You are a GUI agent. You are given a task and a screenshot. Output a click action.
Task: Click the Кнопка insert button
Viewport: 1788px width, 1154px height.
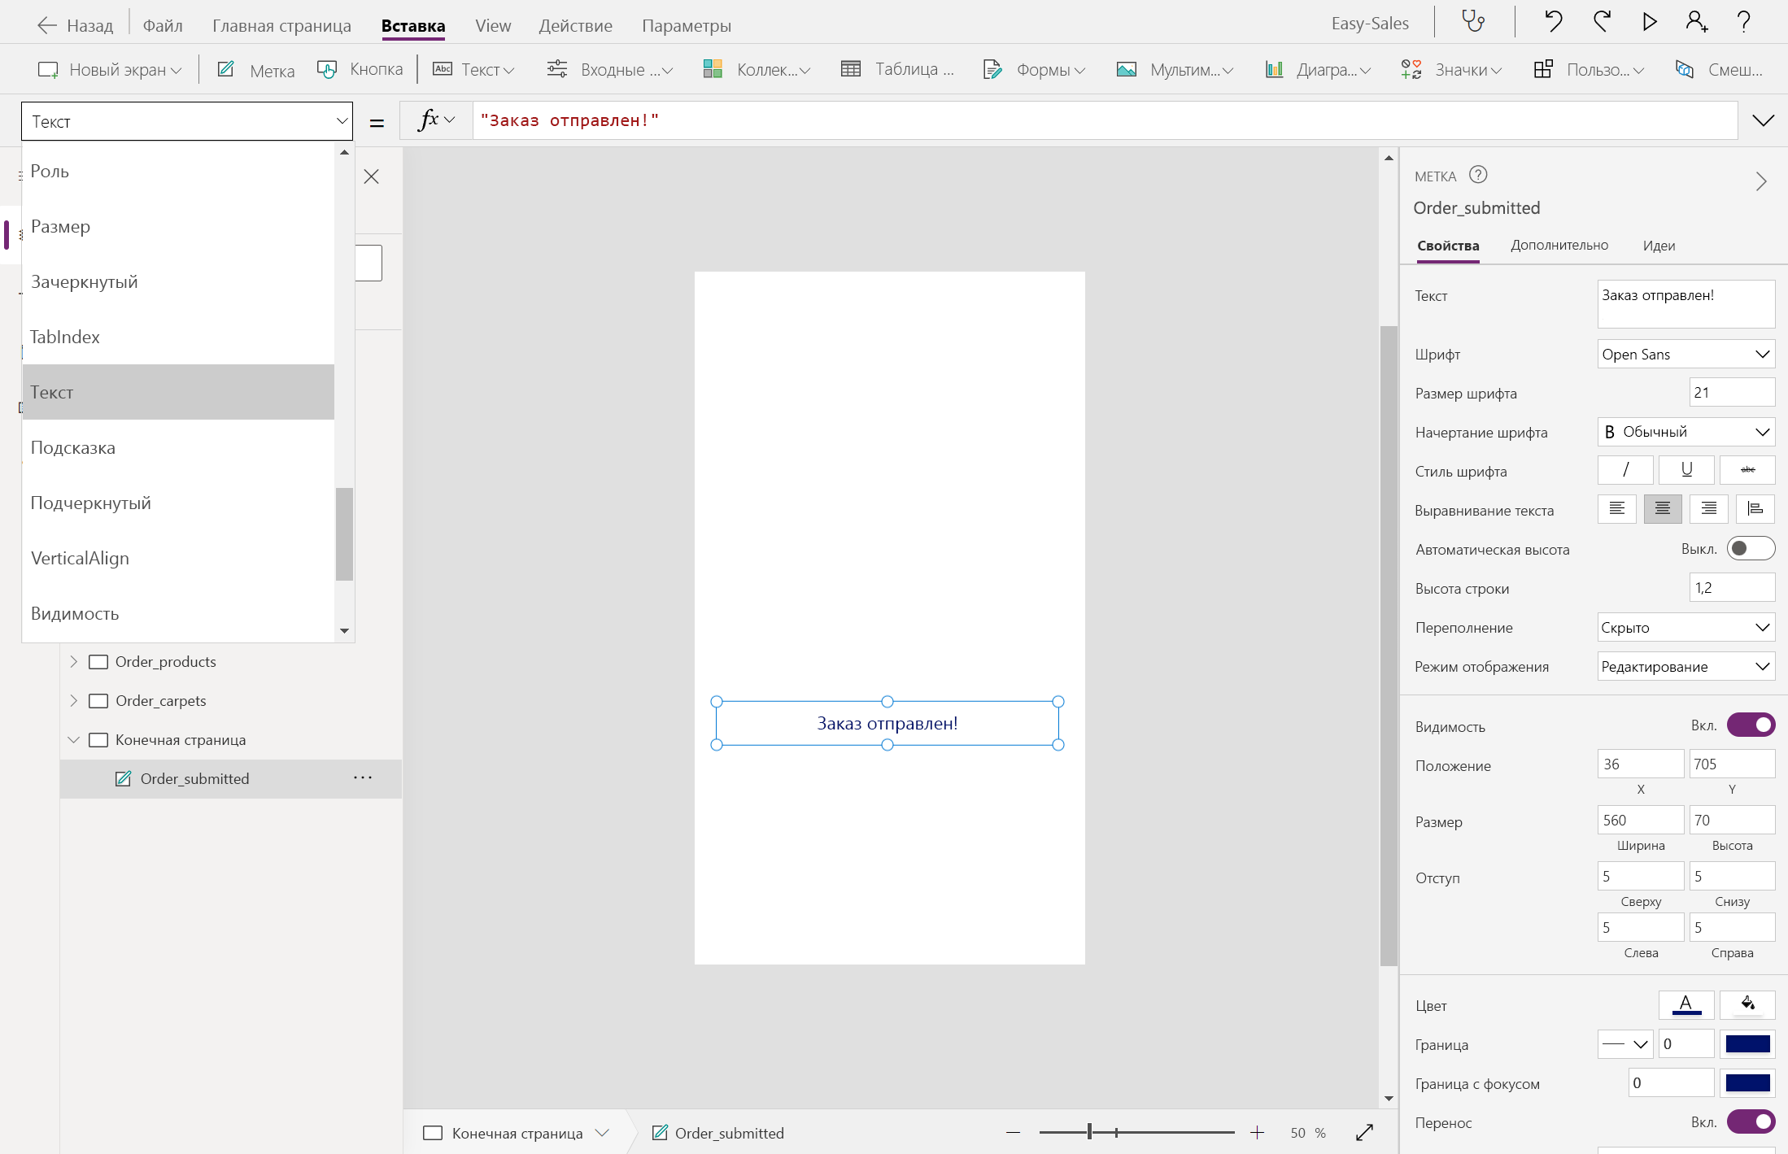click(360, 69)
